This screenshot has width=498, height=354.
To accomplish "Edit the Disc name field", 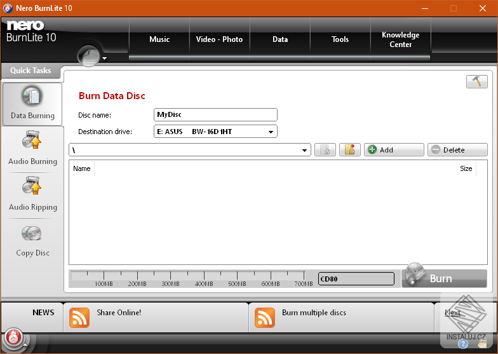I will [216, 114].
